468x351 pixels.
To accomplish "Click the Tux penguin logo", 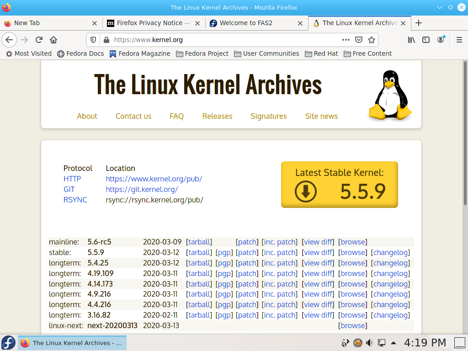I will [390, 95].
